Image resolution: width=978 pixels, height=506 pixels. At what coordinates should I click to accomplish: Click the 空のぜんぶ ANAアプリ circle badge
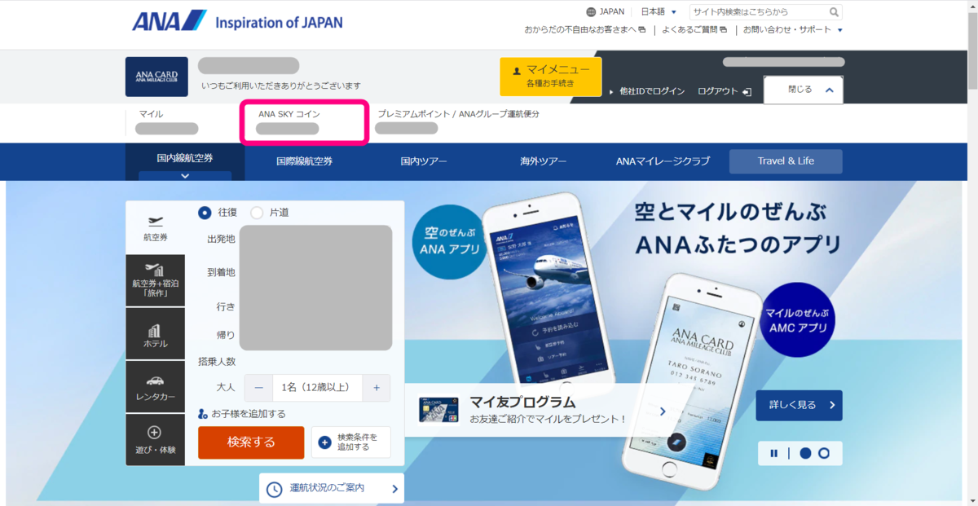pyautogui.click(x=450, y=242)
